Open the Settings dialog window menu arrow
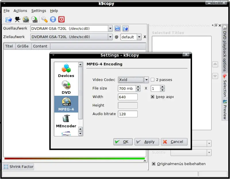 (x=53, y=55)
